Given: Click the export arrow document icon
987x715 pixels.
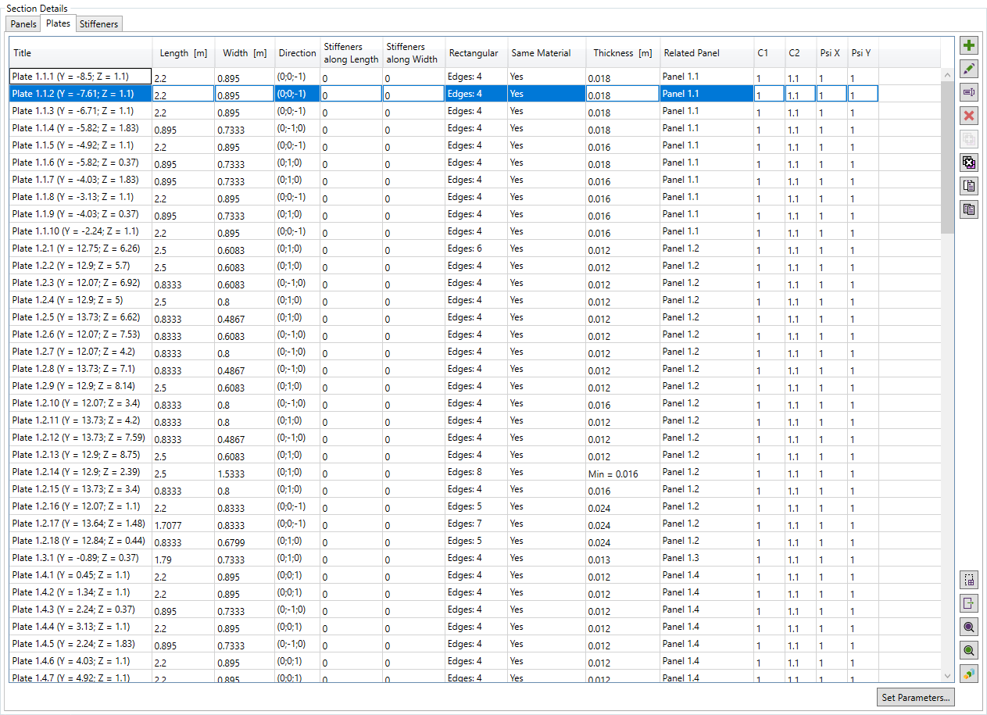Looking at the screenshot, I should [969, 603].
